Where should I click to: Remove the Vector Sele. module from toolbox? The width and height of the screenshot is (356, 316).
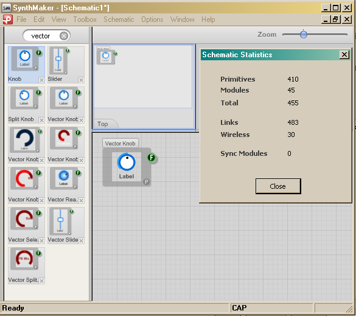pyautogui.click(x=41, y=241)
